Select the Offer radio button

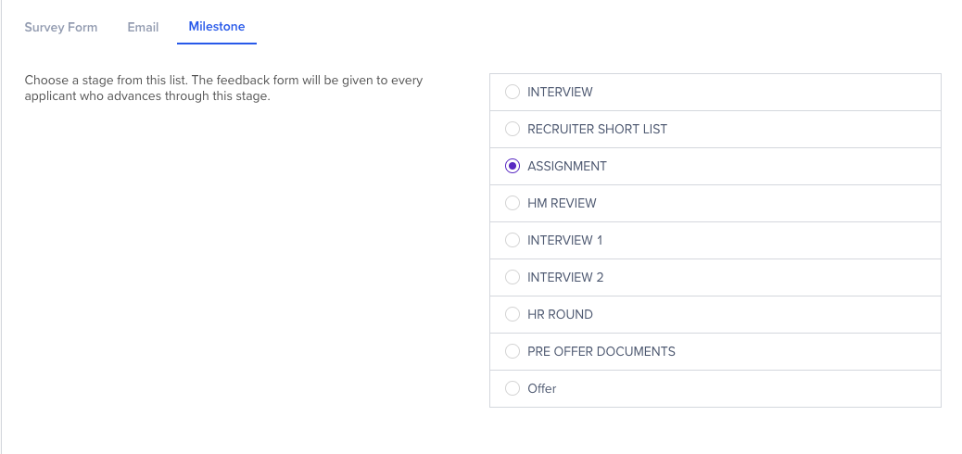pos(513,388)
